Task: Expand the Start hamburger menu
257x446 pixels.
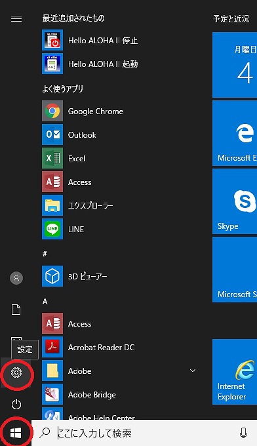Action: 16,19
